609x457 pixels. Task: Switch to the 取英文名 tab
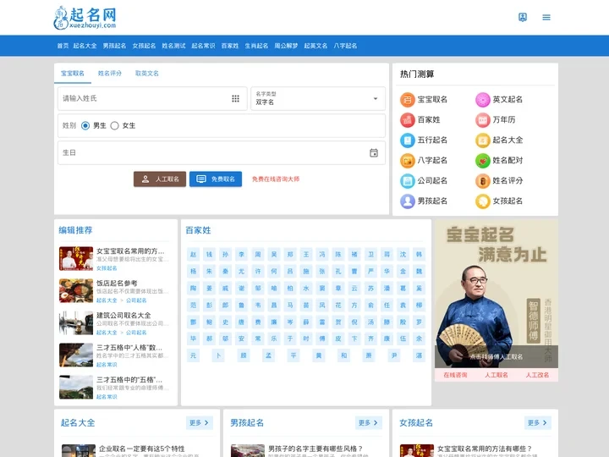(x=147, y=73)
